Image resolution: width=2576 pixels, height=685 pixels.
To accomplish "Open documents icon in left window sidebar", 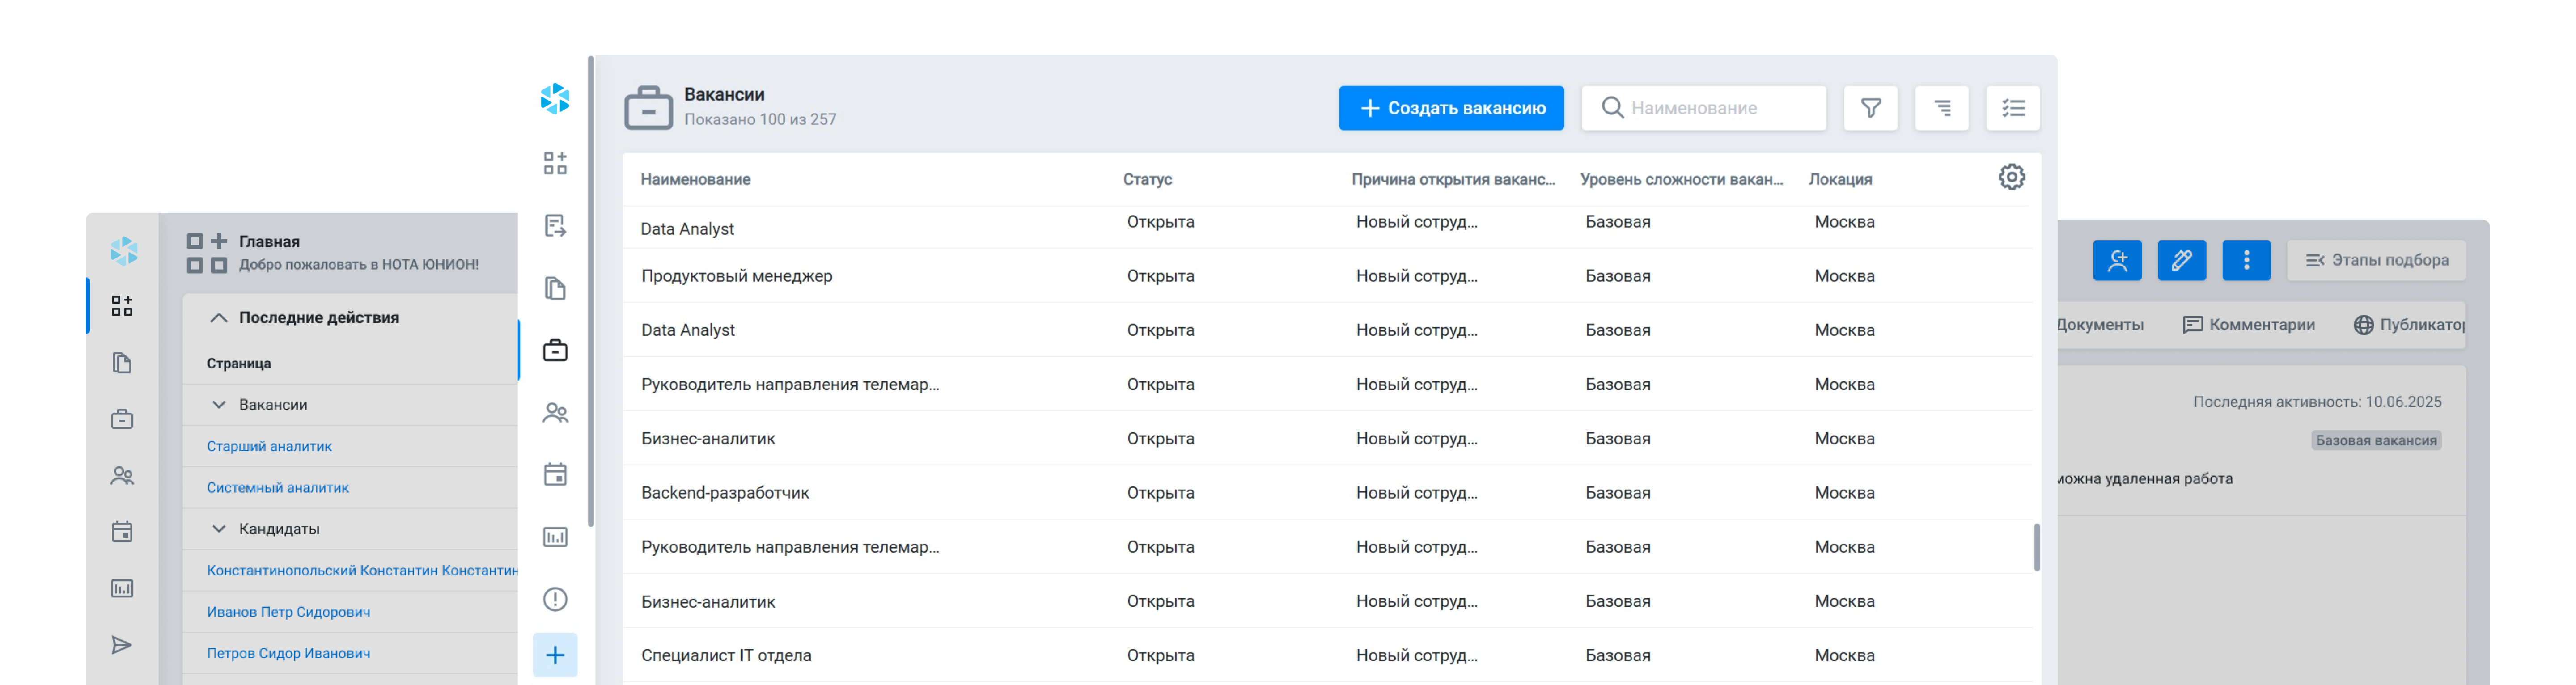I will pos(122,362).
